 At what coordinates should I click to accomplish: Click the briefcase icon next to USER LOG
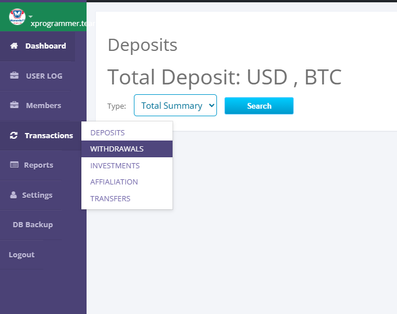pyautogui.click(x=14, y=76)
